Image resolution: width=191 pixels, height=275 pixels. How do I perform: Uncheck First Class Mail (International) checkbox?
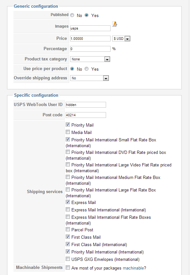68,244
